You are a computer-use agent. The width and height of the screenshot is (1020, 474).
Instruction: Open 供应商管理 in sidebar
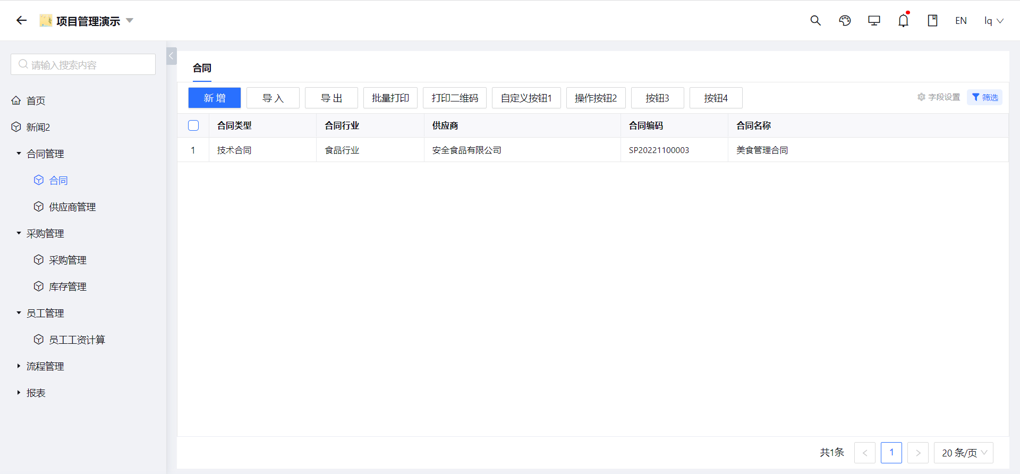[x=72, y=207]
